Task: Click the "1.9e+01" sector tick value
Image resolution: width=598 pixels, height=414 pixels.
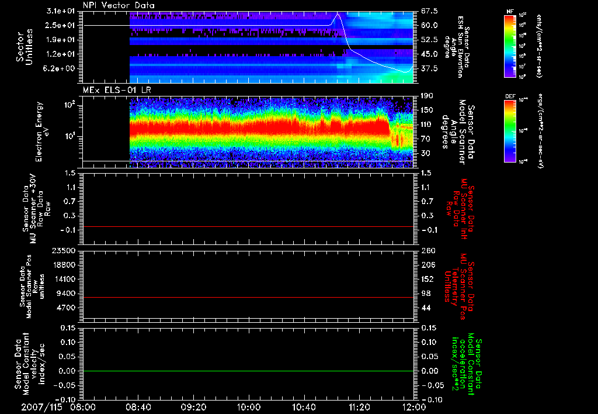Action: coord(61,40)
